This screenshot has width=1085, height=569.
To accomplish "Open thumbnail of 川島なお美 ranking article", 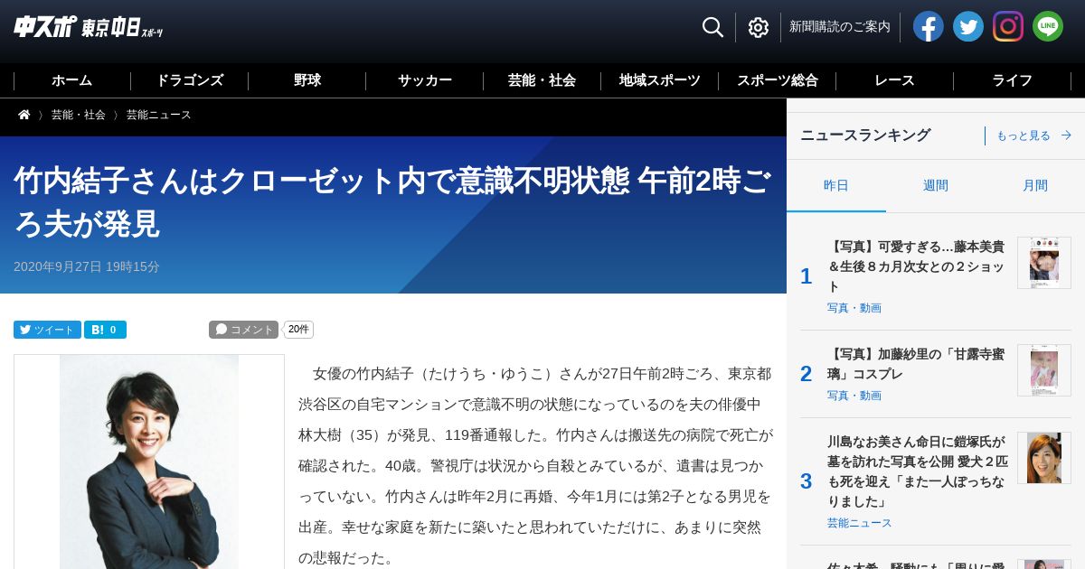I will 1044,458.
